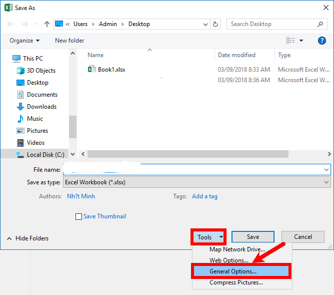Click the Music note icon
The width and height of the screenshot is (334, 295).
(20, 119)
